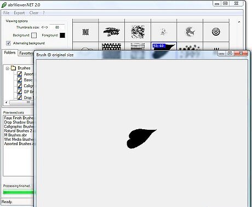Pick the black Foreground color swatch
This screenshot has width=252, height=207.
[x=62, y=35]
